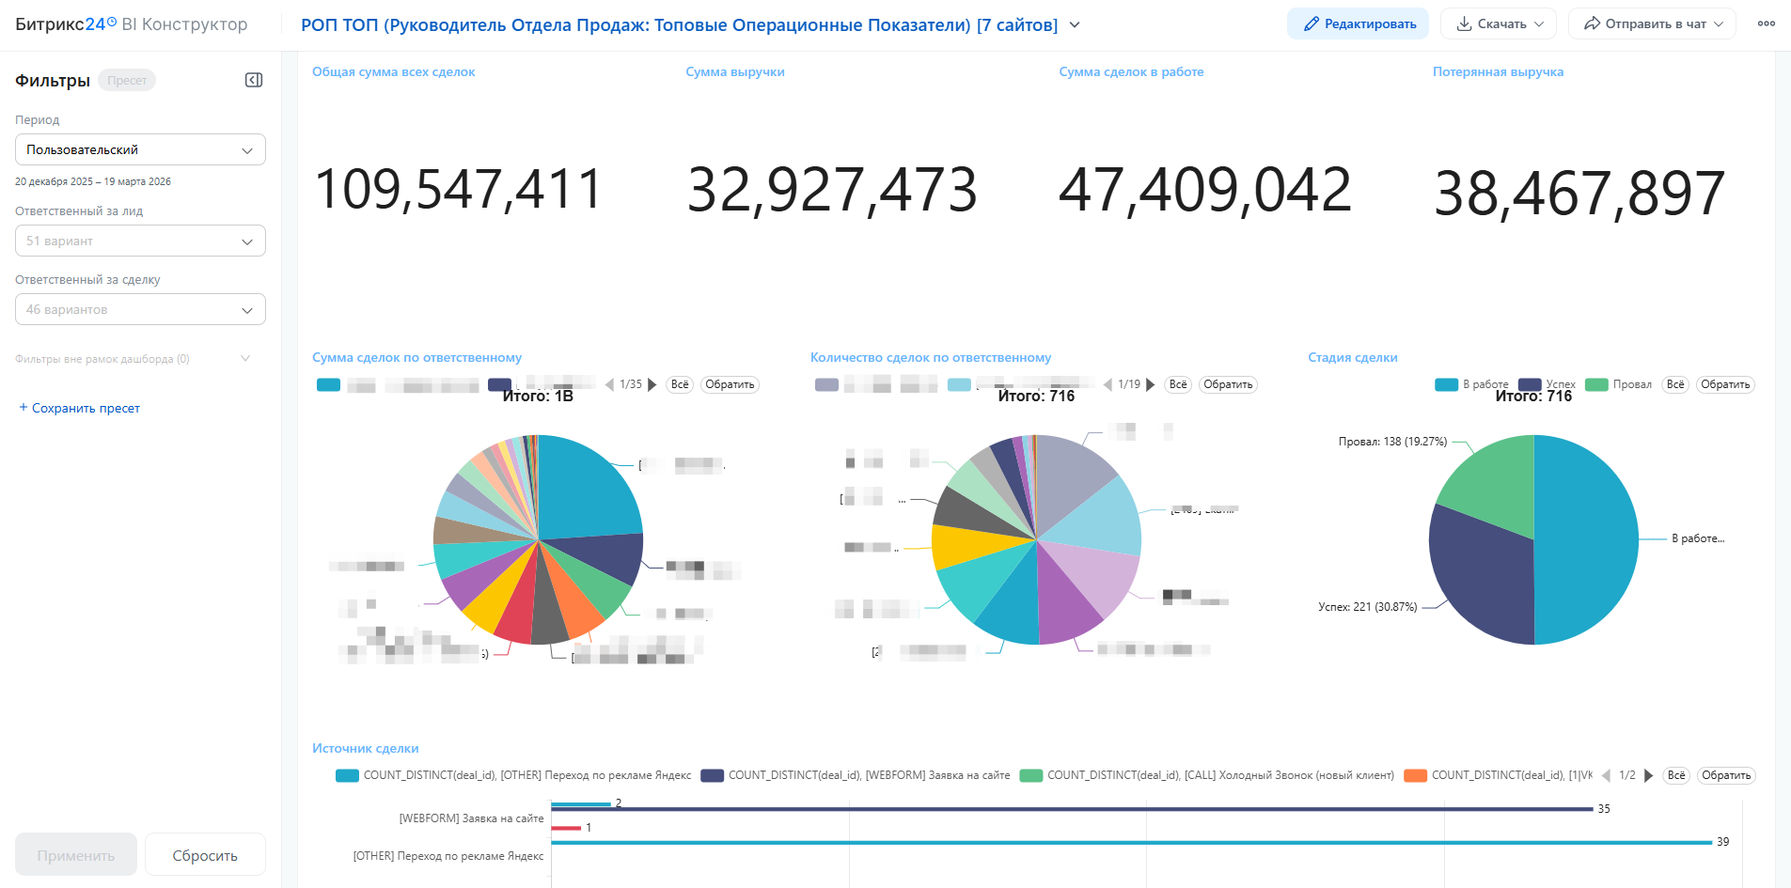
Task: Go to next legend page in Сумма сделок chart
Action: coord(652,384)
